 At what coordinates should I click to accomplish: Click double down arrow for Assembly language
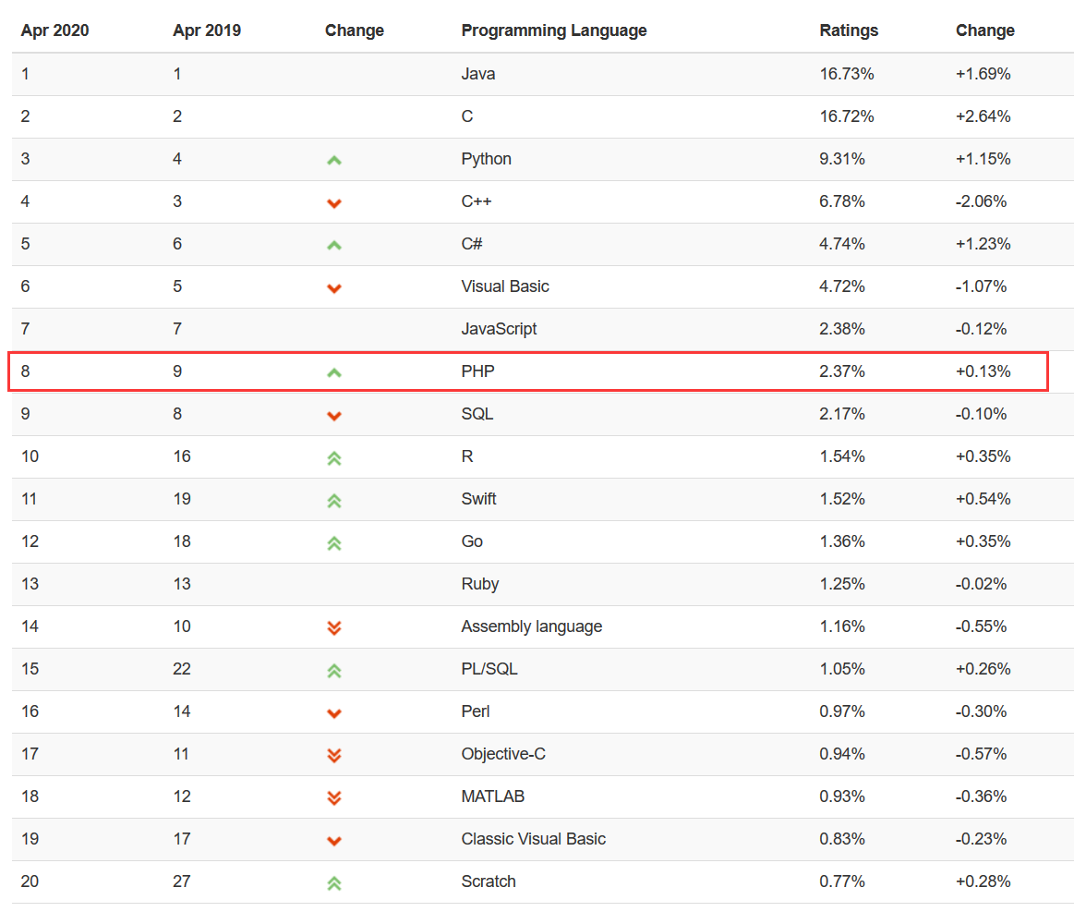[334, 627]
